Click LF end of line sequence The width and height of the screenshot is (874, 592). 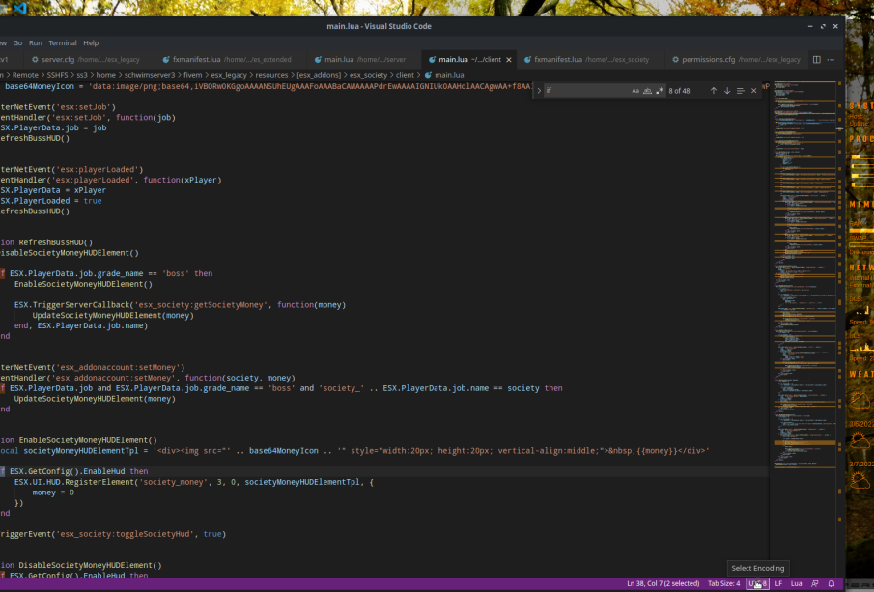[x=778, y=584]
